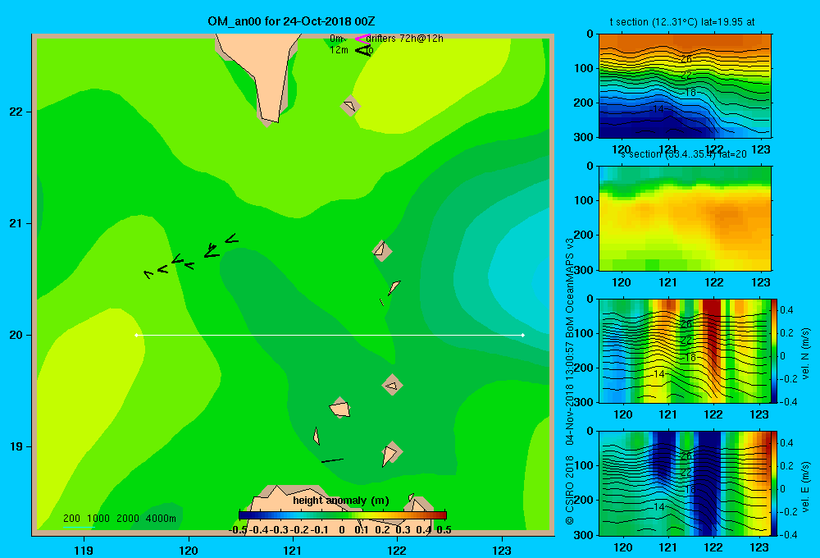Open the northward velocity section panel

[684, 350]
